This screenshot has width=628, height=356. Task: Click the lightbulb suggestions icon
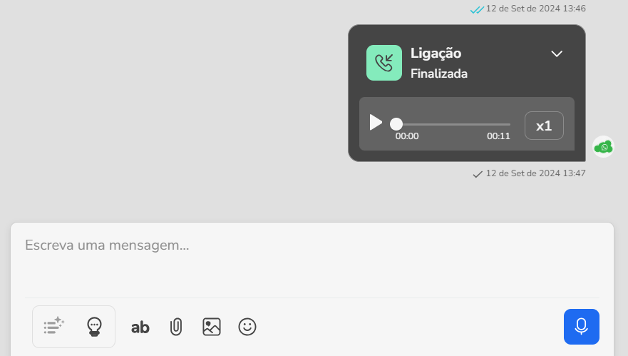(x=94, y=326)
